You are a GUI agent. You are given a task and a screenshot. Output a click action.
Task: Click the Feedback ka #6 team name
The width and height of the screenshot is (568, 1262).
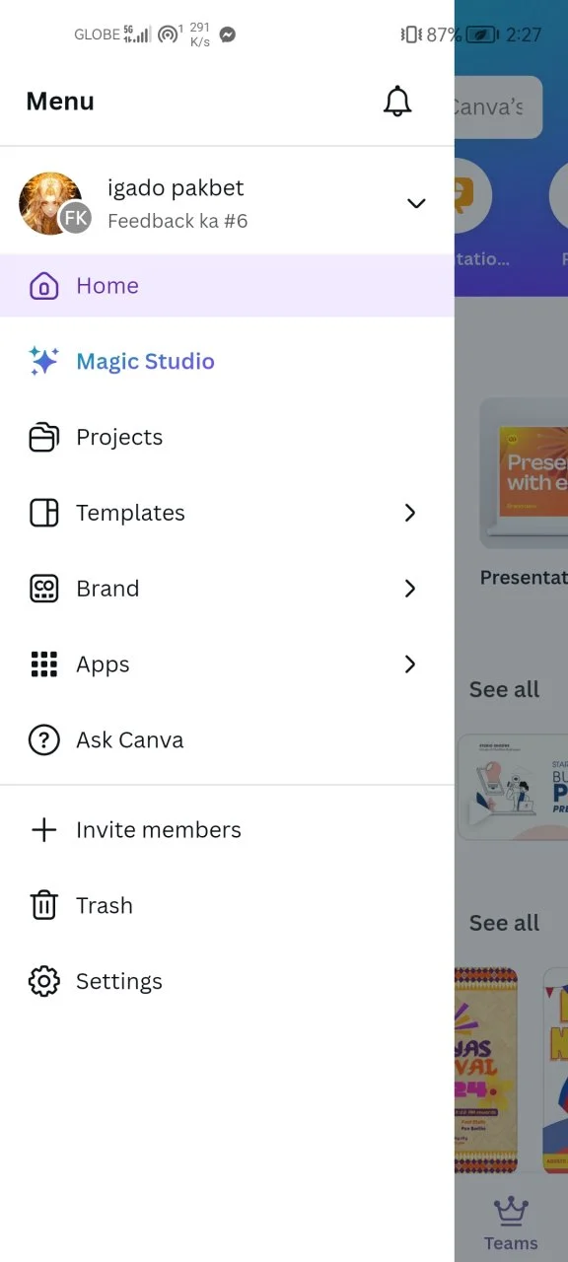(x=177, y=221)
